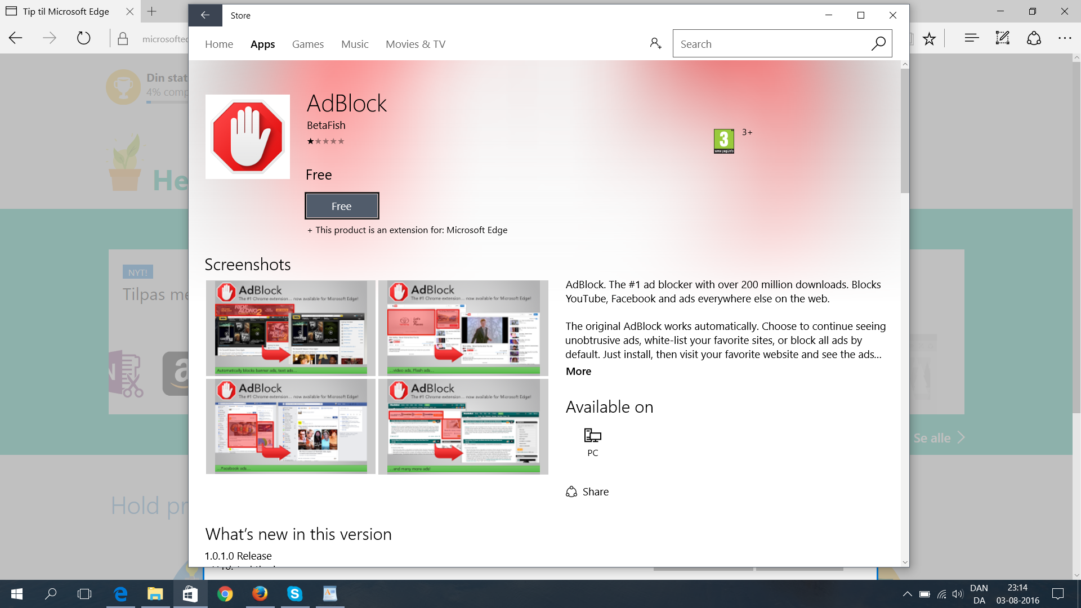Open the Movies & TV tab

[x=415, y=44]
